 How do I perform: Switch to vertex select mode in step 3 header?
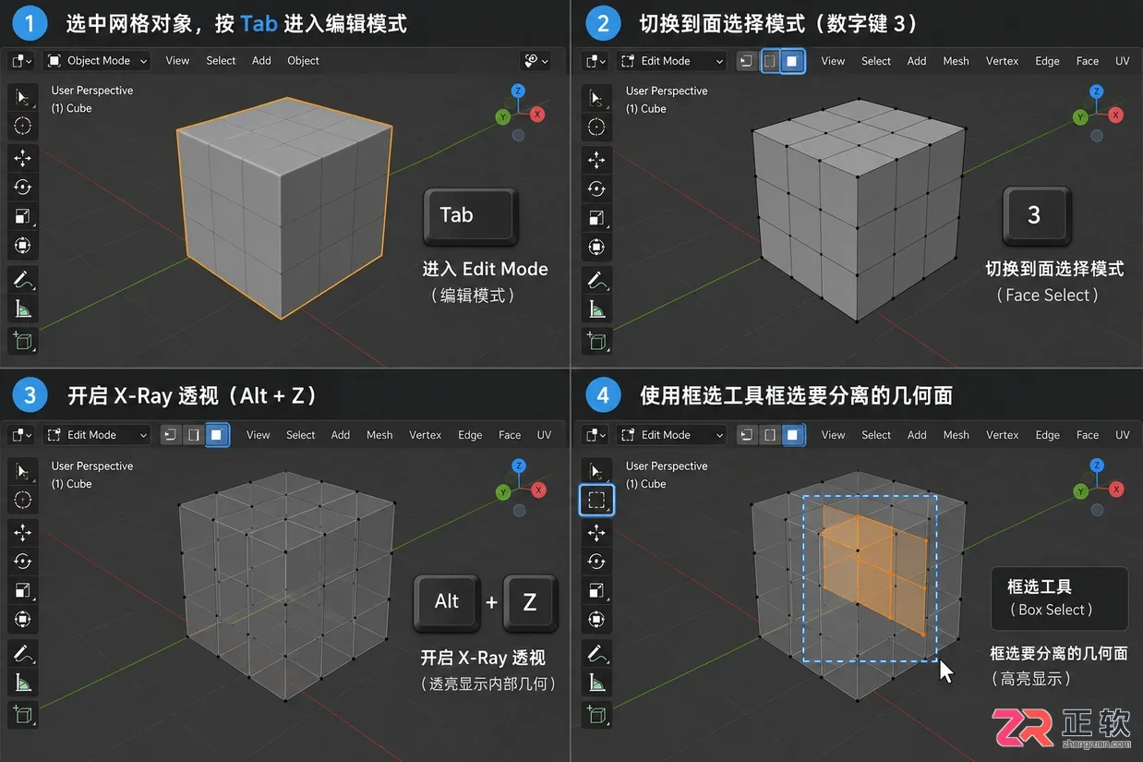[170, 434]
